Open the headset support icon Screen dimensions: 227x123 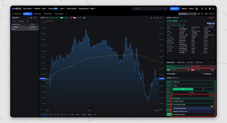pyautogui.click(x=212, y=107)
